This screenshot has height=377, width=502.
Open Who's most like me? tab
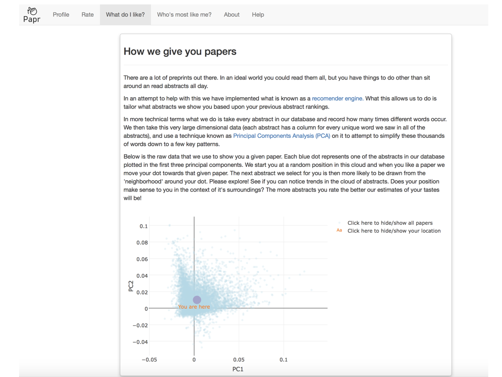click(x=184, y=15)
